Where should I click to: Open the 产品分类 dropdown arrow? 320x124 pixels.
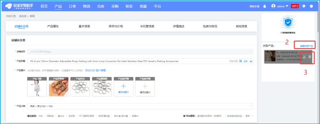point(250,106)
